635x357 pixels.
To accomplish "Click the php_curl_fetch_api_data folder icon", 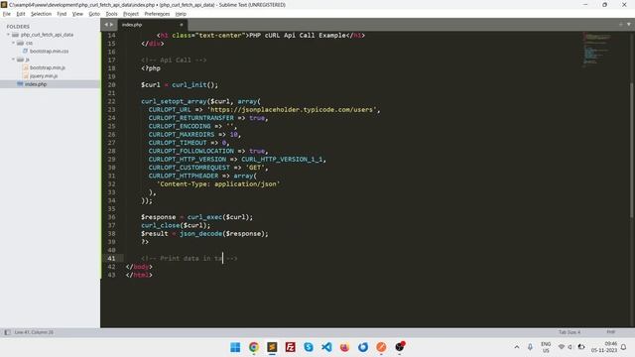I will 16,35.
